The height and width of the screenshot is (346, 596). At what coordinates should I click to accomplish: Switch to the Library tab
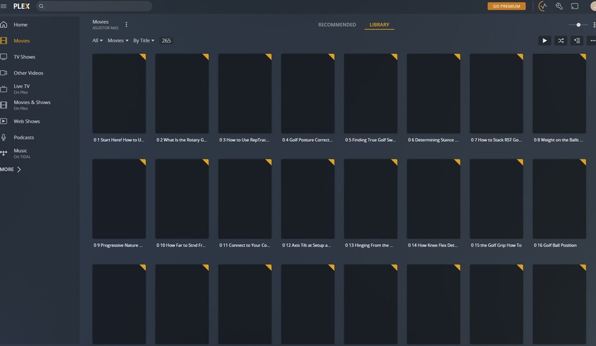[380, 24]
